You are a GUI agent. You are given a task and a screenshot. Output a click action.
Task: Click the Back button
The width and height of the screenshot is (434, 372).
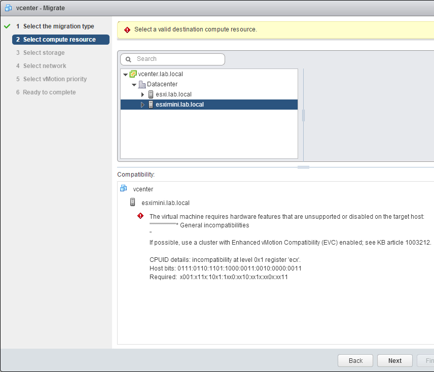coord(355,361)
